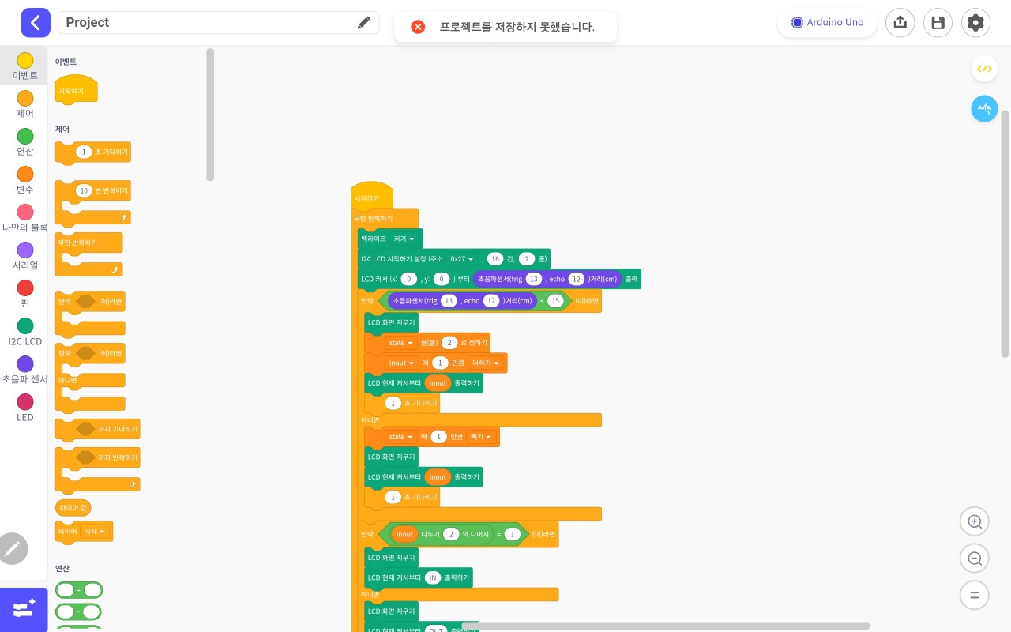Image resolution: width=1011 pixels, height=632 pixels.
Task: Click the first LCD 화면 지우기 block
Action: click(x=392, y=322)
